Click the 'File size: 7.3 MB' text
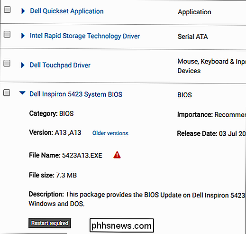 [53, 175]
